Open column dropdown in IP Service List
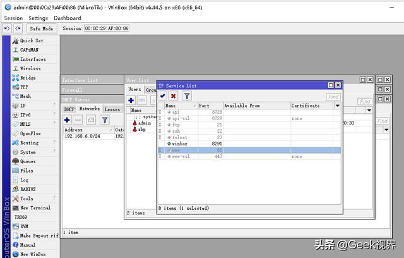This screenshot has height=258, width=404. (338, 106)
